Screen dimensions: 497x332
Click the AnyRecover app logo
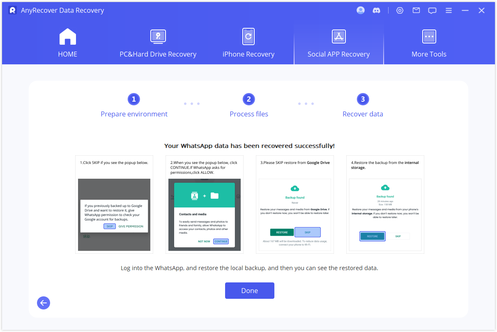point(12,11)
